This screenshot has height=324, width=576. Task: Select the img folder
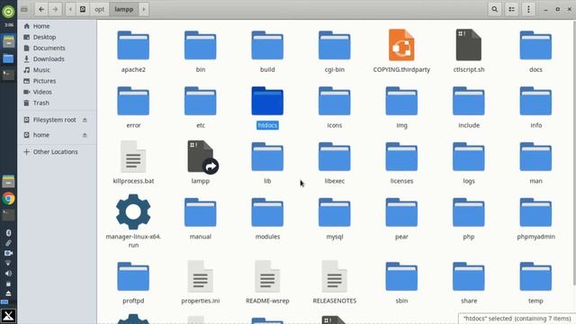401,102
